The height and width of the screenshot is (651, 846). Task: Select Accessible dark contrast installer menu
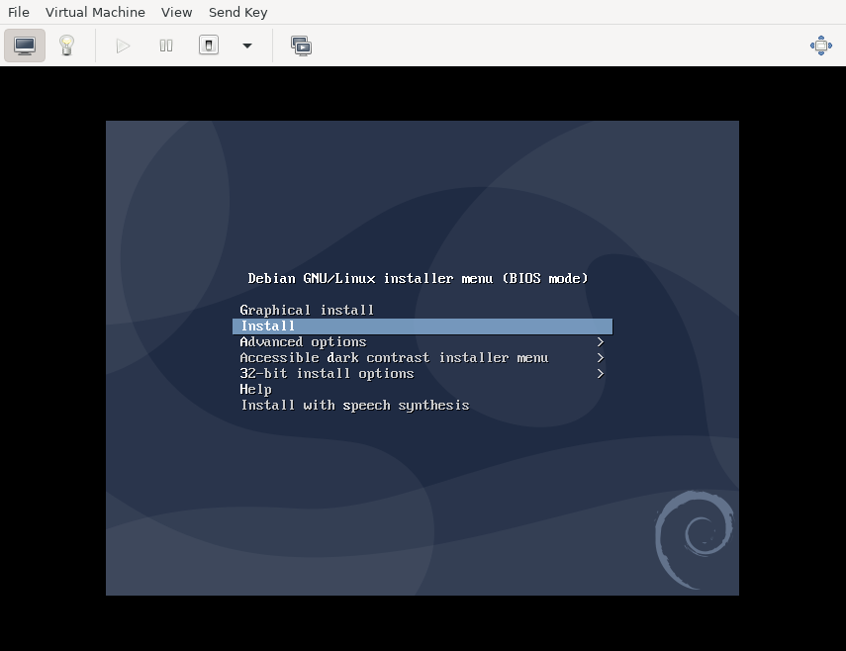tap(423, 357)
